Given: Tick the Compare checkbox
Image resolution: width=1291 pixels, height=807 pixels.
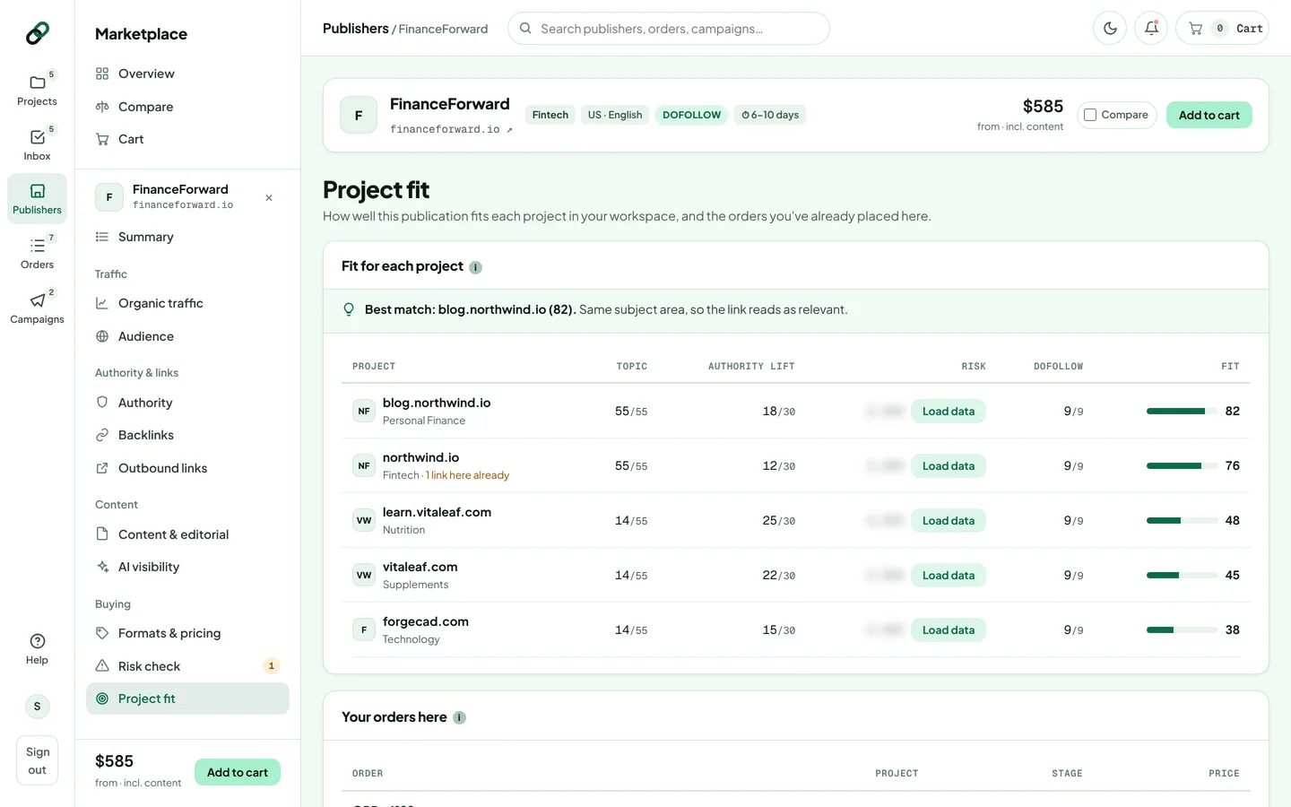Looking at the screenshot, I should [x=1090, y=115].
